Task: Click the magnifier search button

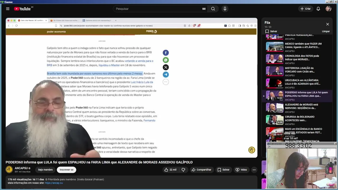Action: 213,9
